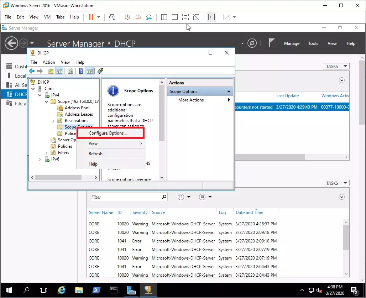Click Server Manager back navigation arrow
The width and height of the screenshot is (366, 298).
pos(11,43)
